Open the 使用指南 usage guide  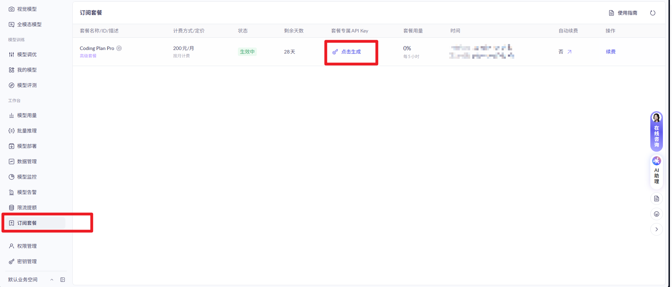tap(623, 13)
